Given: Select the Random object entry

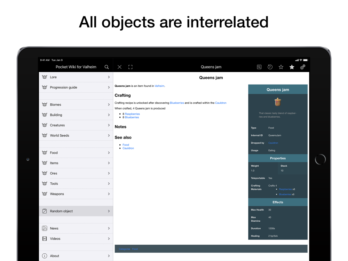Looking at the screenshot, I should click(x=76, y=211).
